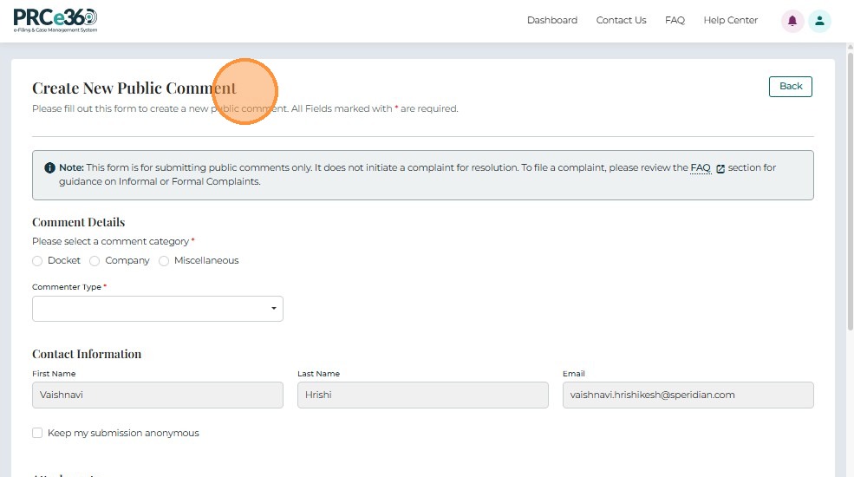854x477 pixels.
Task: Click the Back button
Action: tap(791, 87)
